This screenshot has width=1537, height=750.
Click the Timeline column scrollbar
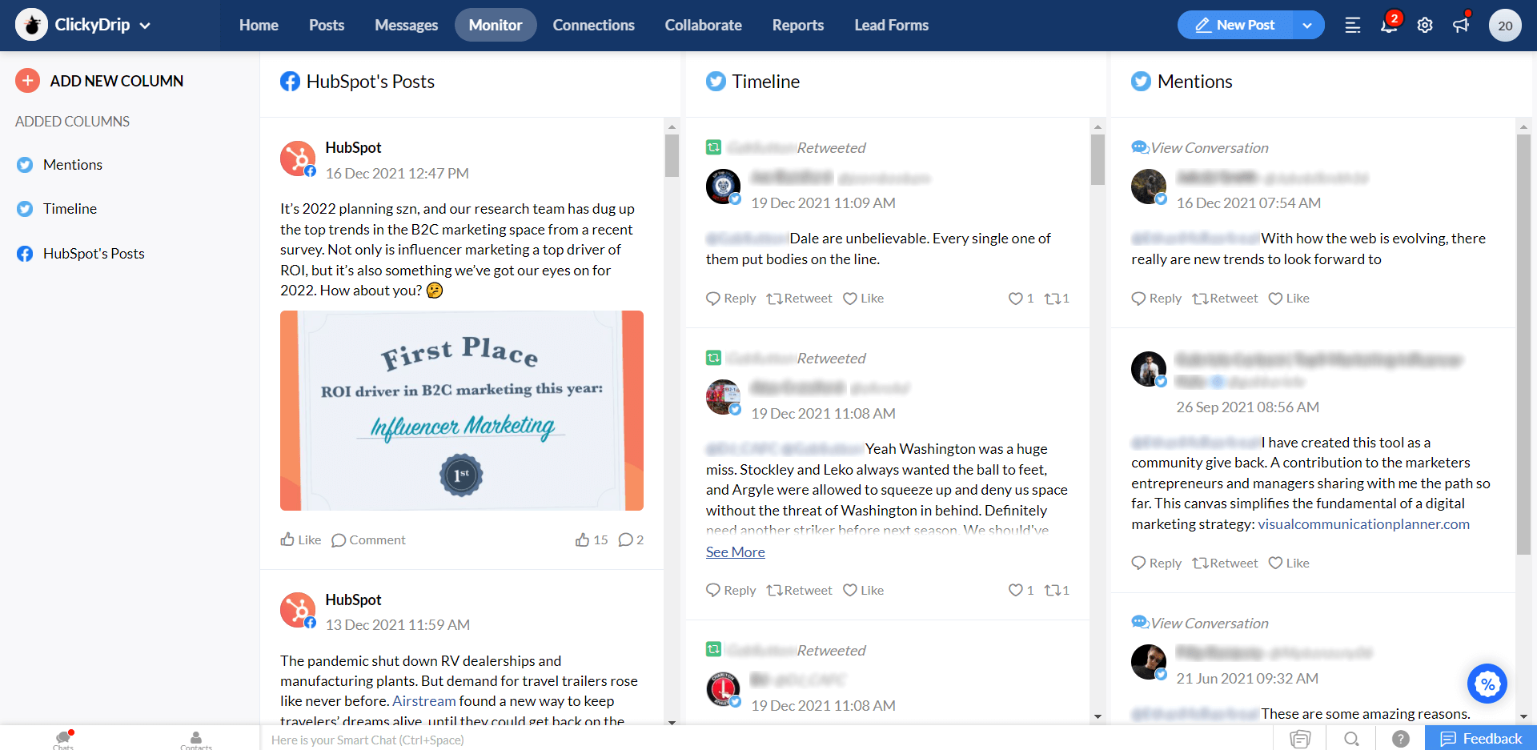[1098, 159]
